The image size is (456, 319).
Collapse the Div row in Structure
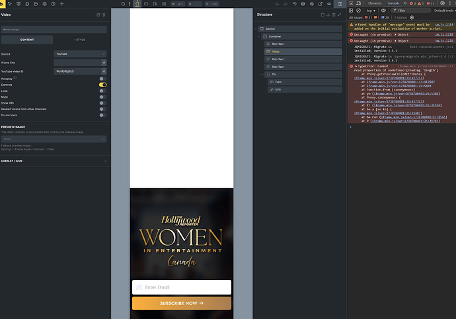point(262,75)
